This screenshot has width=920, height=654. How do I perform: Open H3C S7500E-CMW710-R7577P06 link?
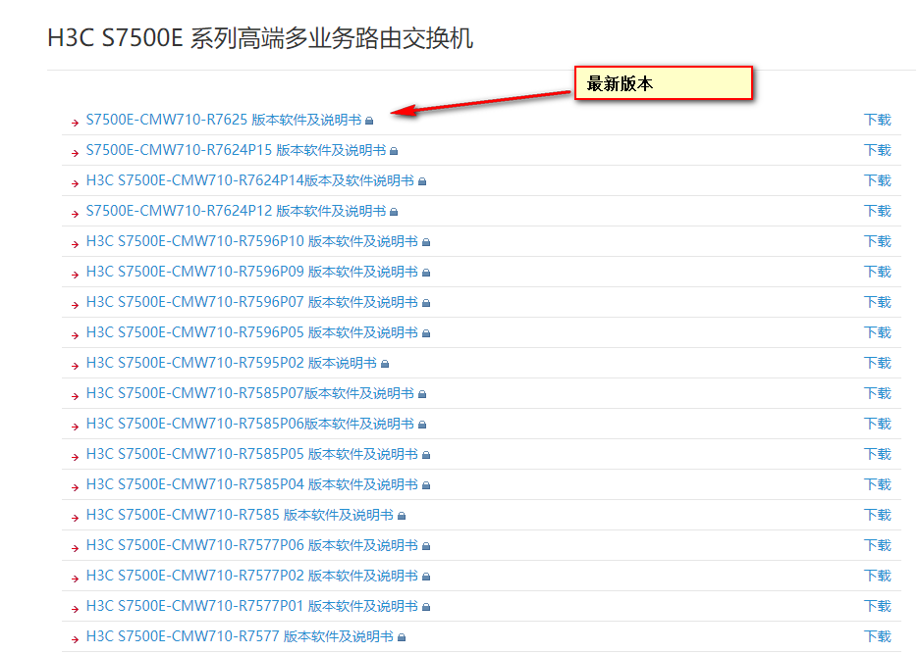tap(251, 545)
